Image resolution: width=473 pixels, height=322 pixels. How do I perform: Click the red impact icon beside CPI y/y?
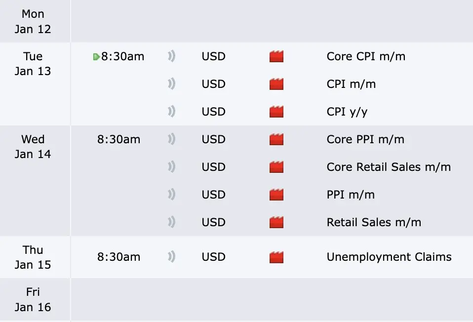pyautogui.click(x=276, y=112)
